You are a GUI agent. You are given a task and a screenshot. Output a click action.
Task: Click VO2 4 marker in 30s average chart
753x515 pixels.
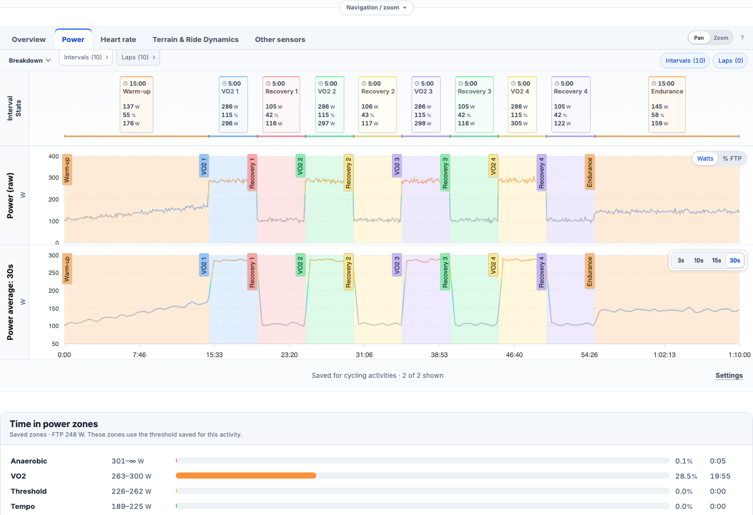pos(493,265)
